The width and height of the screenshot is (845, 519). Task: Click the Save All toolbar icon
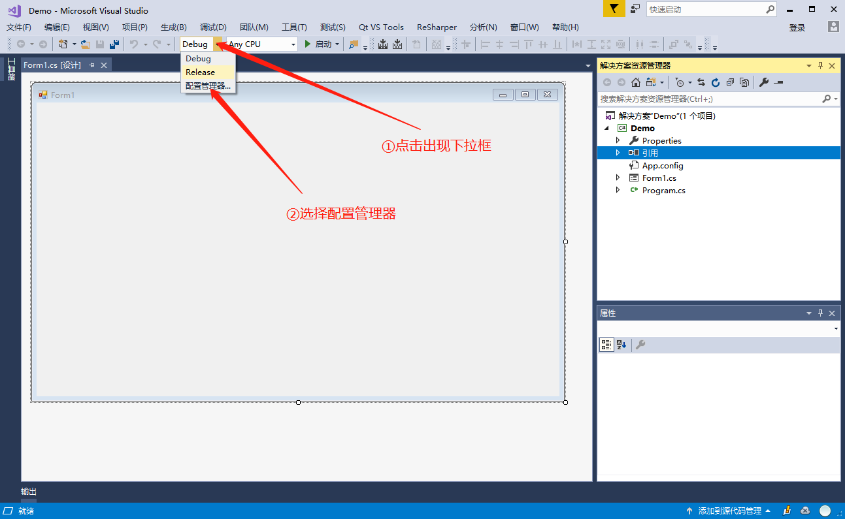(x=114, y=44)
